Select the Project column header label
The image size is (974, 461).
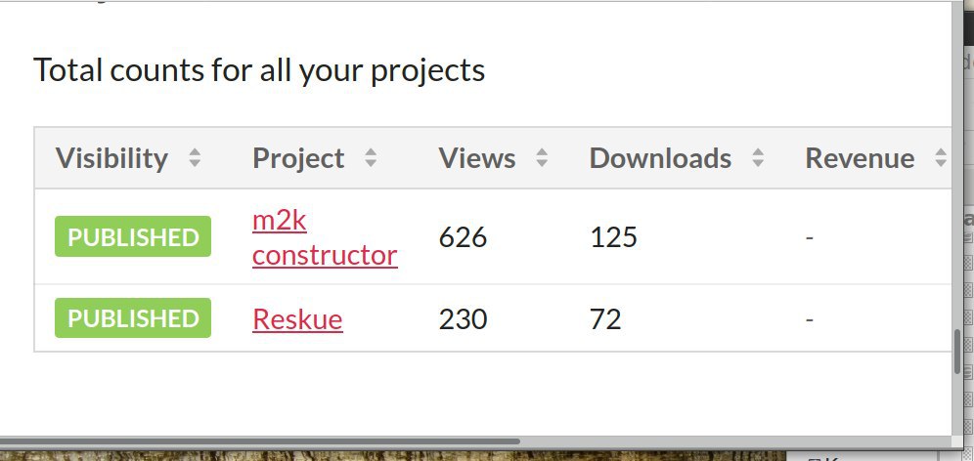coord(298,158)
